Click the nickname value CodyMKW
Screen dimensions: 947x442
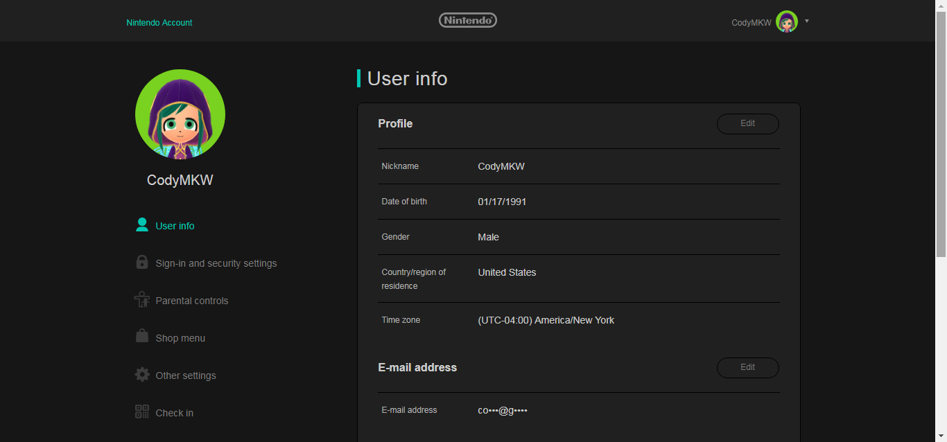click(x=501, y=166)
